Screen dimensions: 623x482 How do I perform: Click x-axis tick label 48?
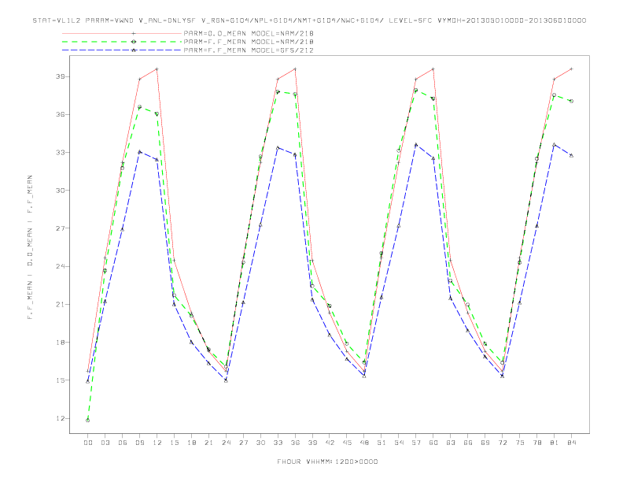point(364,443)
